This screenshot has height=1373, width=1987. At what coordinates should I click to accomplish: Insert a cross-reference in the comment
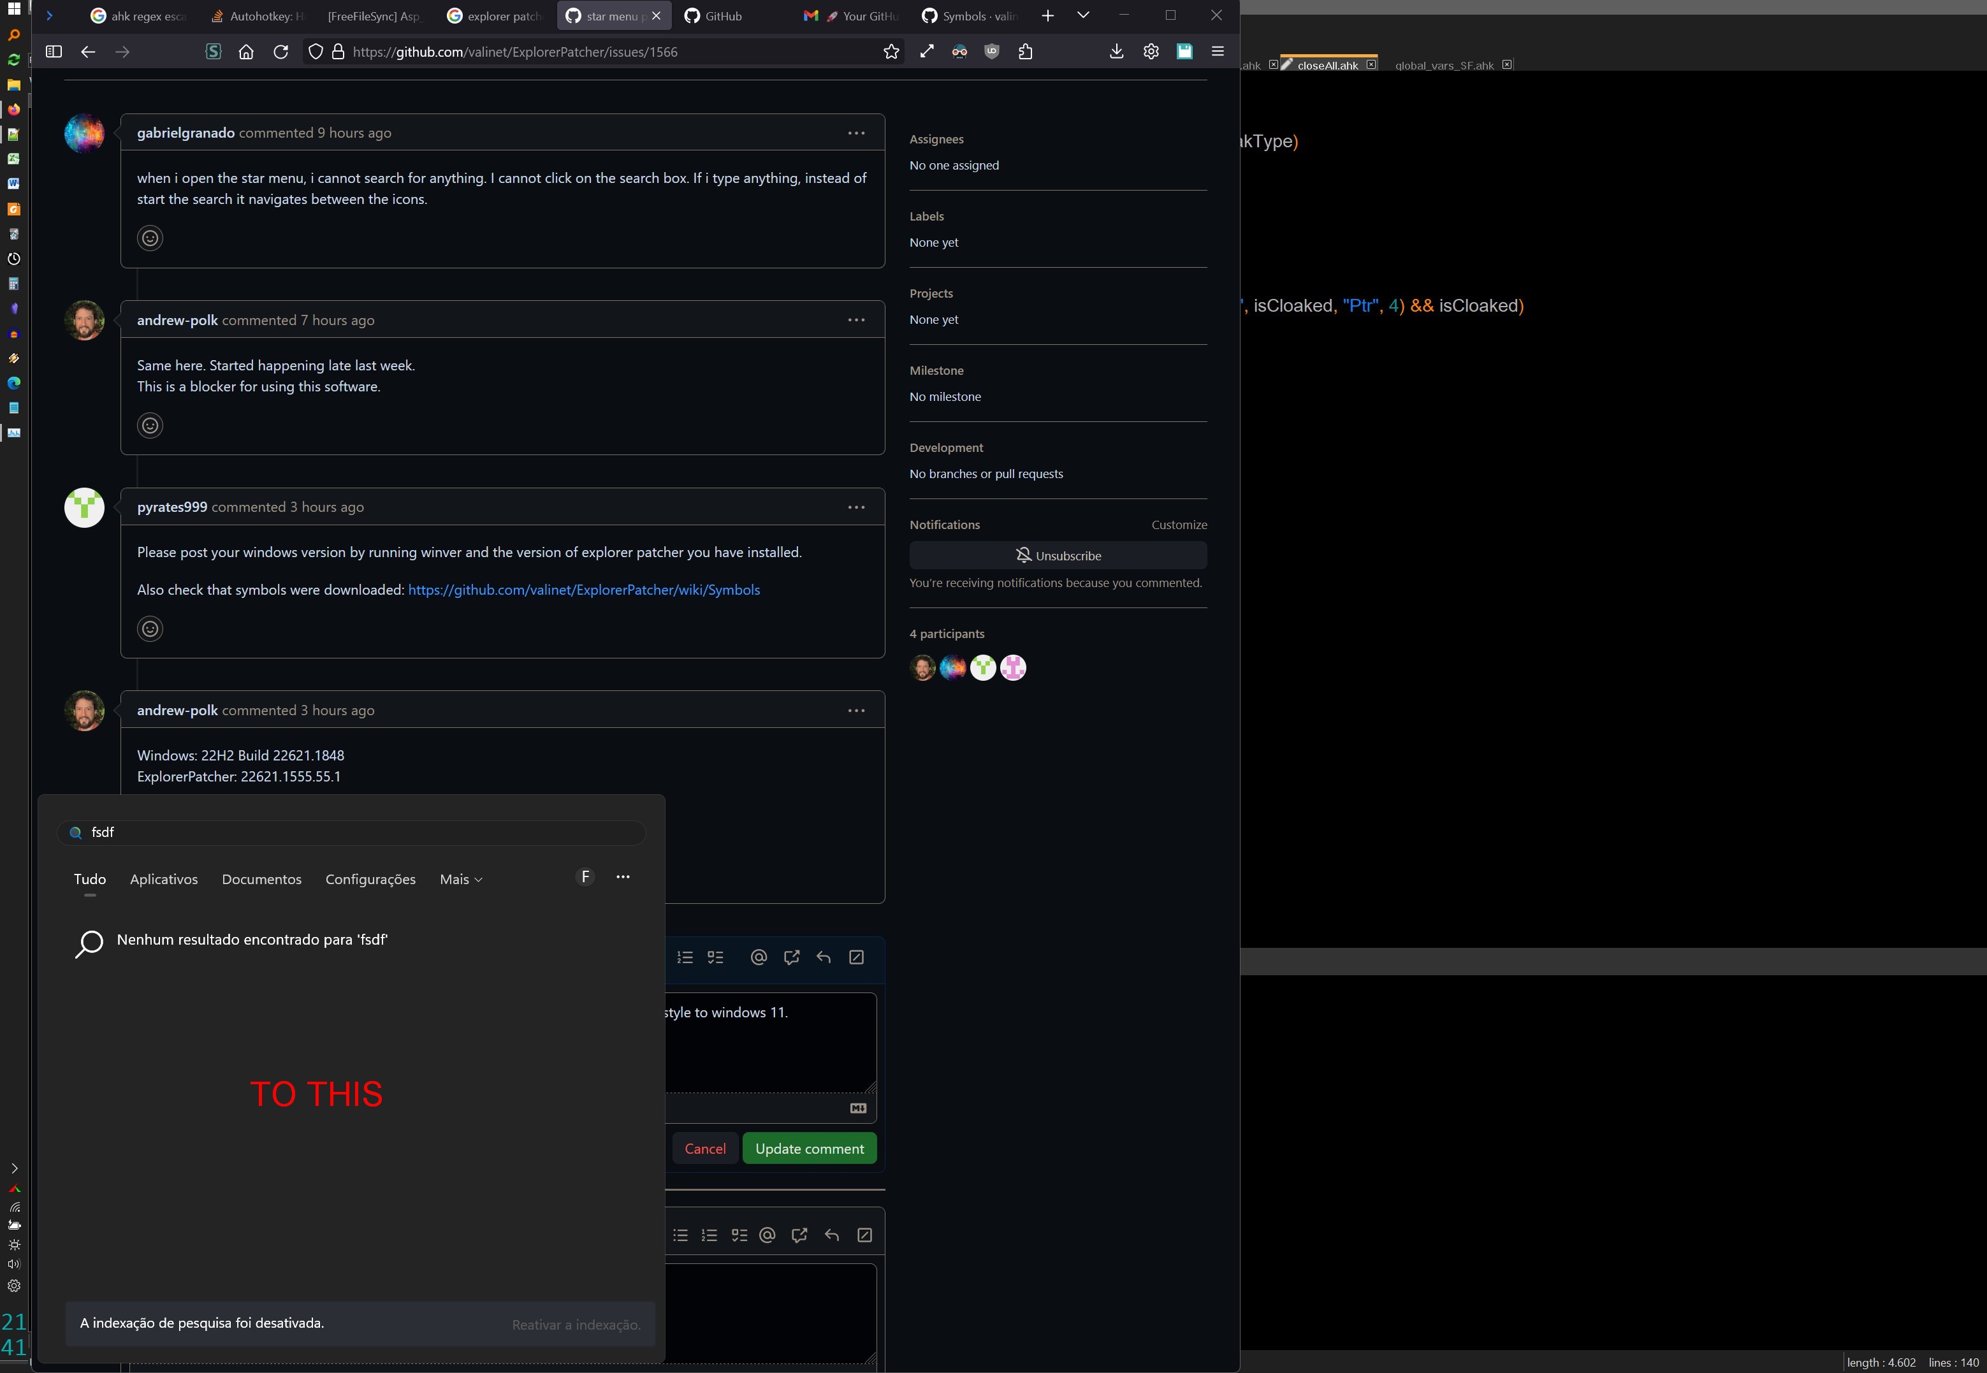pos(791,957)
